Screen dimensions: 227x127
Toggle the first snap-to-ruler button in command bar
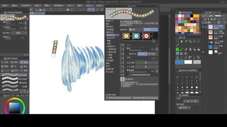point(89,10)
